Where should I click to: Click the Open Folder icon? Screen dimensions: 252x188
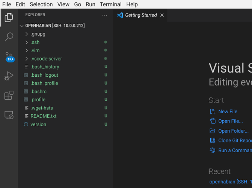coord(213,131)
